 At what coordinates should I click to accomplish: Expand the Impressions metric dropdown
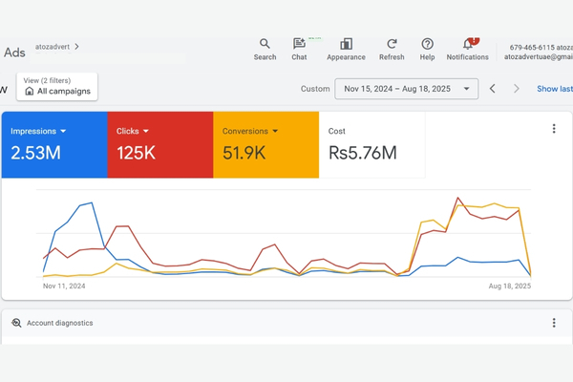(x=64, y=131)
